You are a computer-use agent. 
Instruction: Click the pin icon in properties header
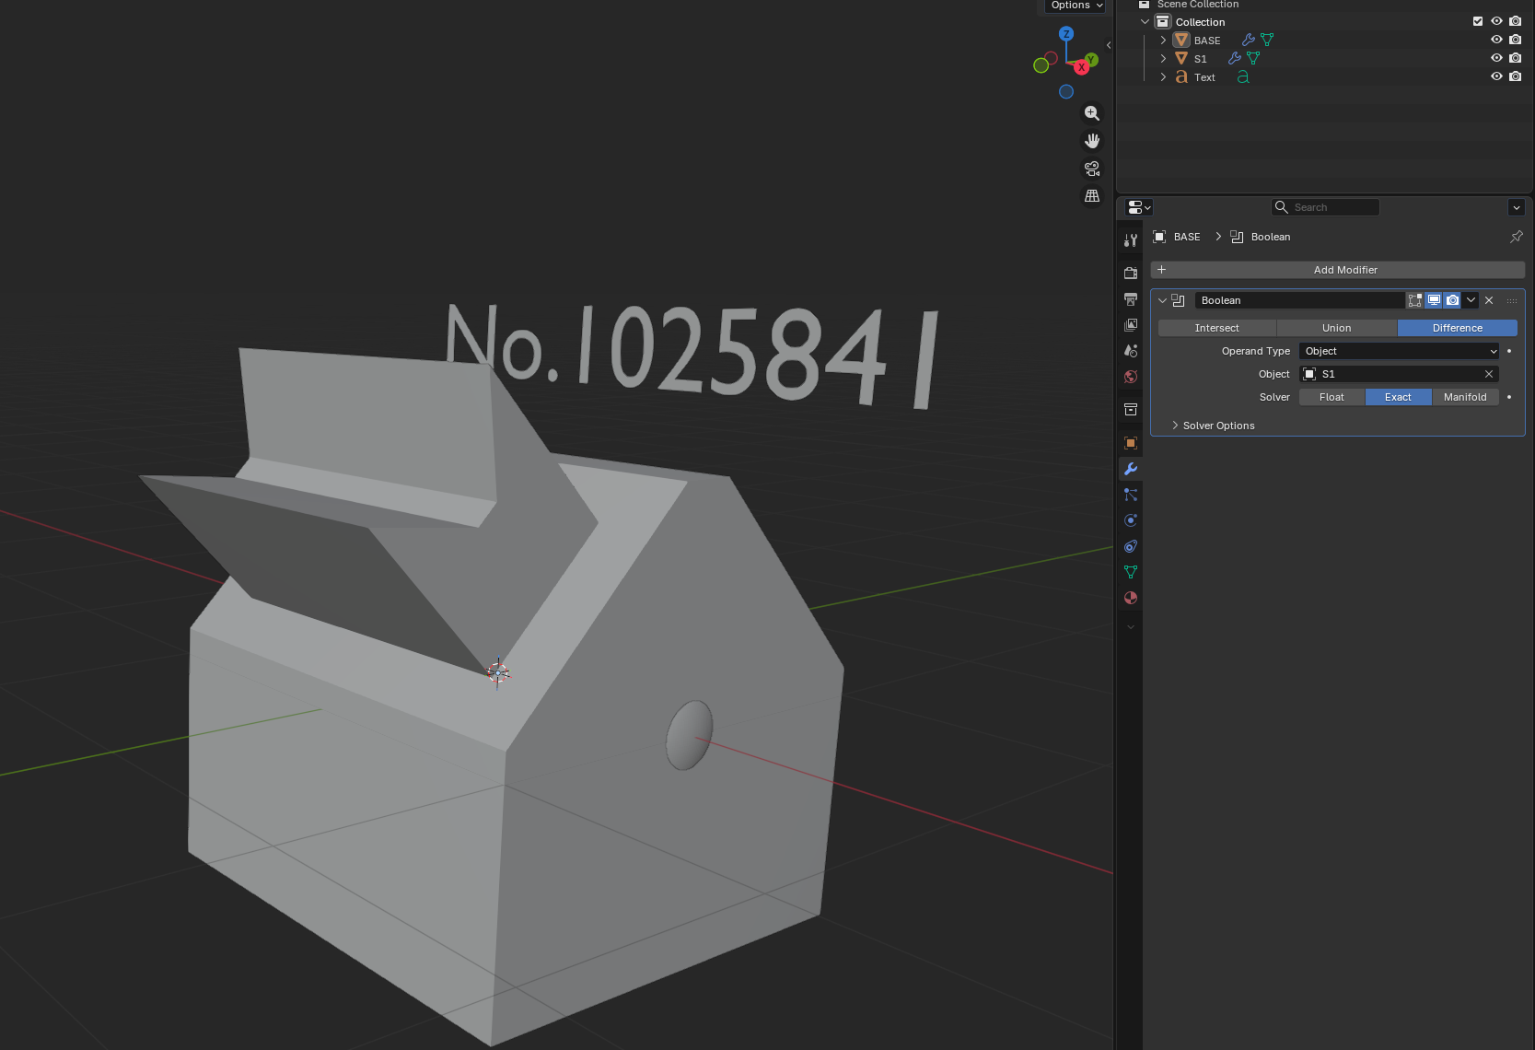(x=1516, y=237)
